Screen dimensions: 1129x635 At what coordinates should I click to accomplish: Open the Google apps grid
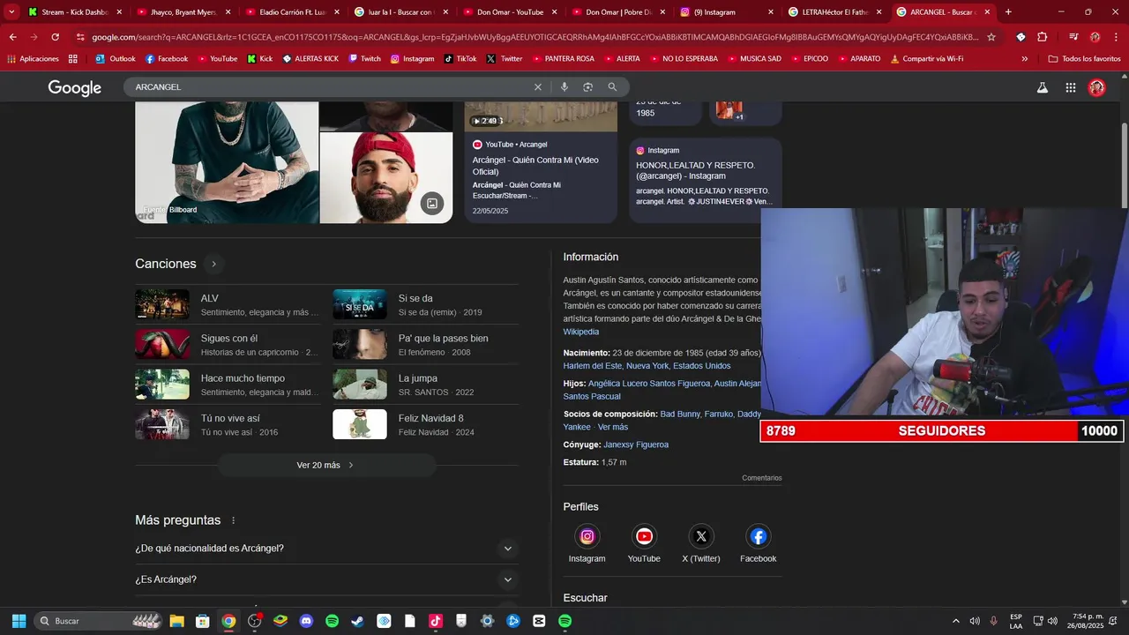pyautogui.click(x=1071, y=87)
